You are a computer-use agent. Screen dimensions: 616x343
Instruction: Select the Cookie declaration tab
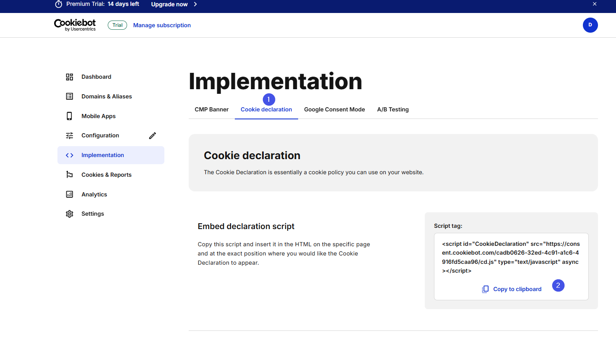(x=266, y=109)
